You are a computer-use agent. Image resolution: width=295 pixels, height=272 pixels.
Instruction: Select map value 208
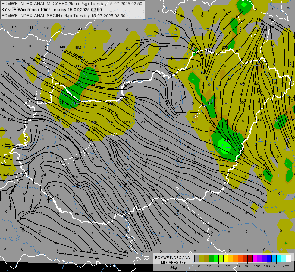[160, 196]
